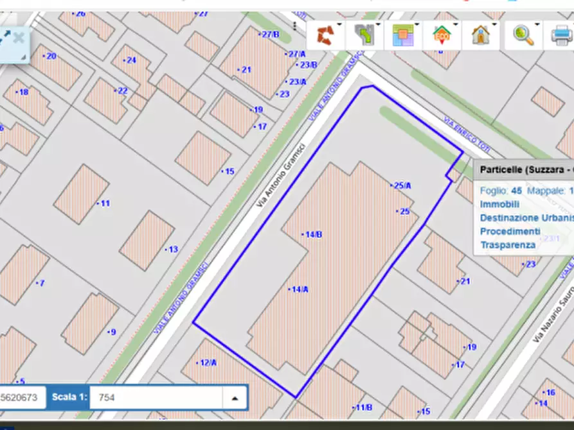
Task: Click the Via Enrico Toti street label
Action: [x=467, y=135]
